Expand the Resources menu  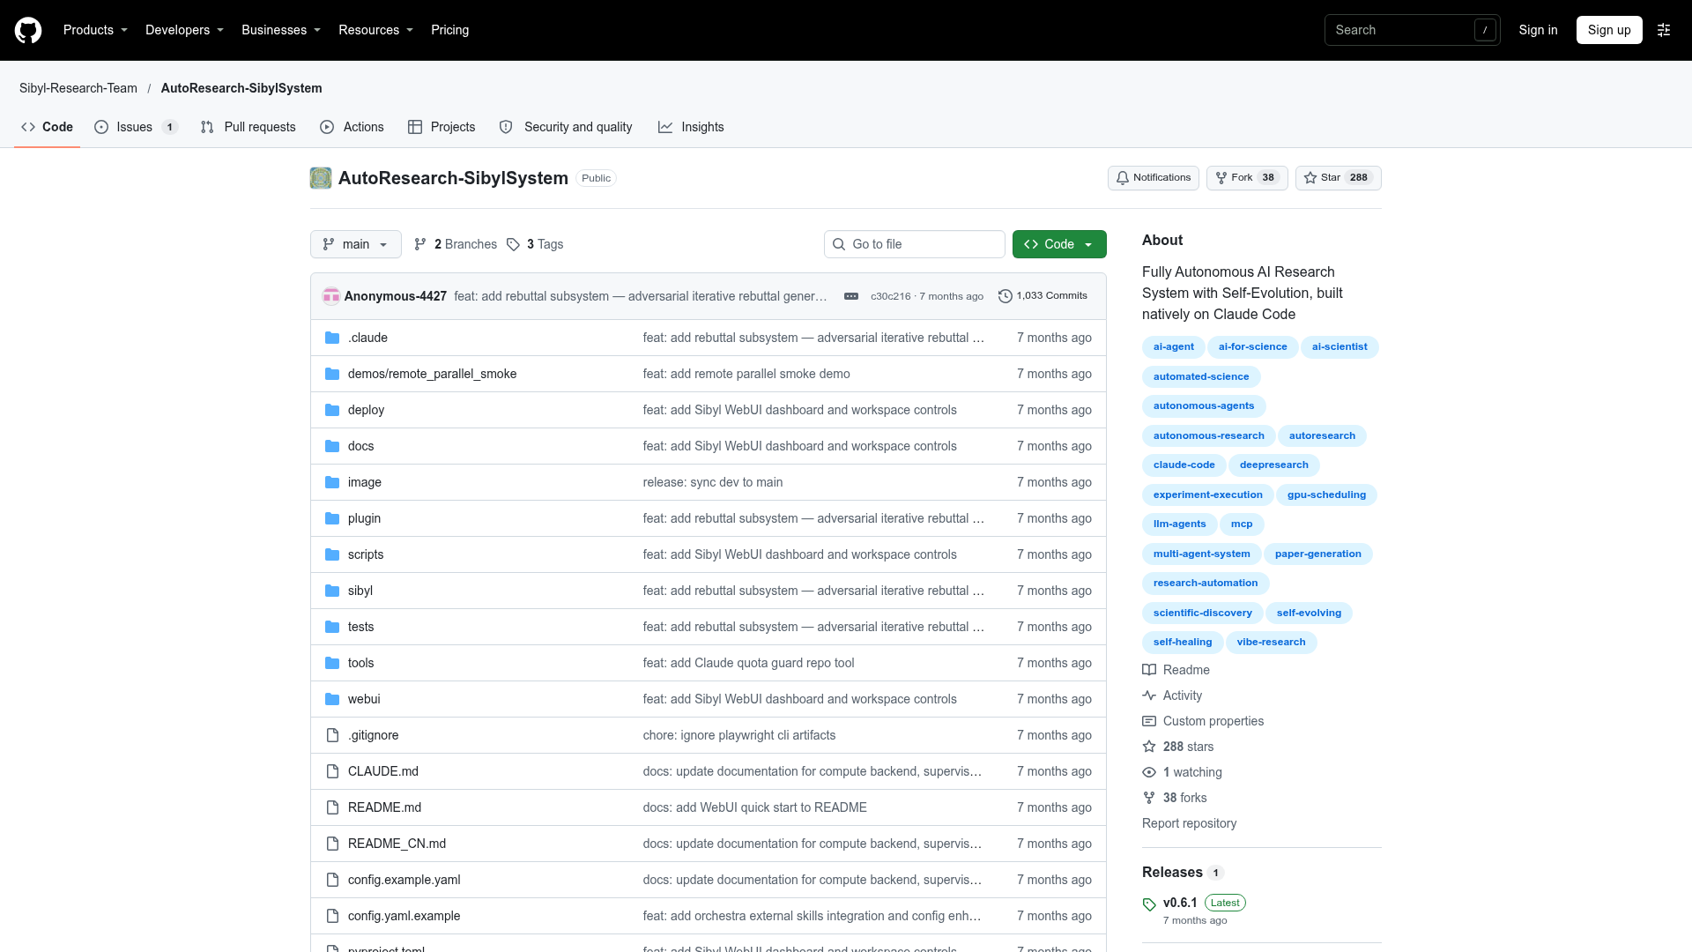pyautogui.click(x=375, y=30)
